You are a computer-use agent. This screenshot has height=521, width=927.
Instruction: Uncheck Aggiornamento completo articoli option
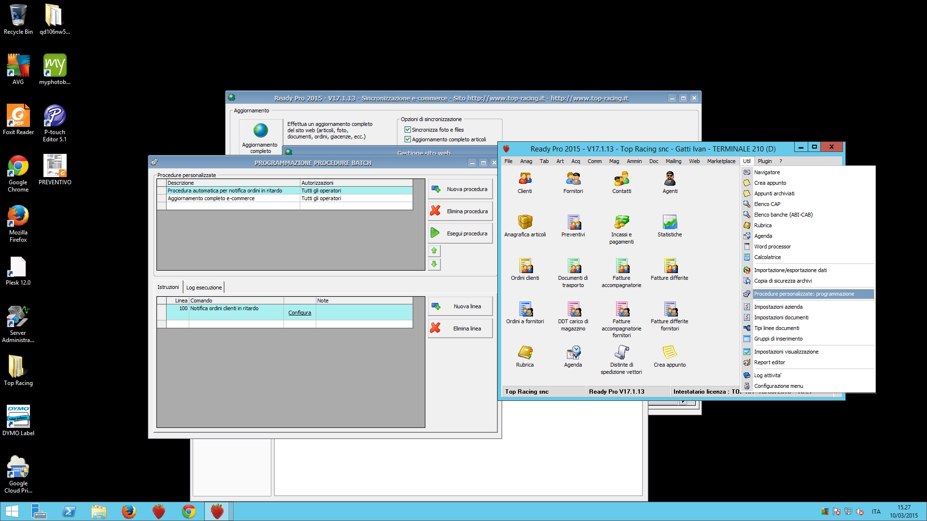(x=407, y=139)
